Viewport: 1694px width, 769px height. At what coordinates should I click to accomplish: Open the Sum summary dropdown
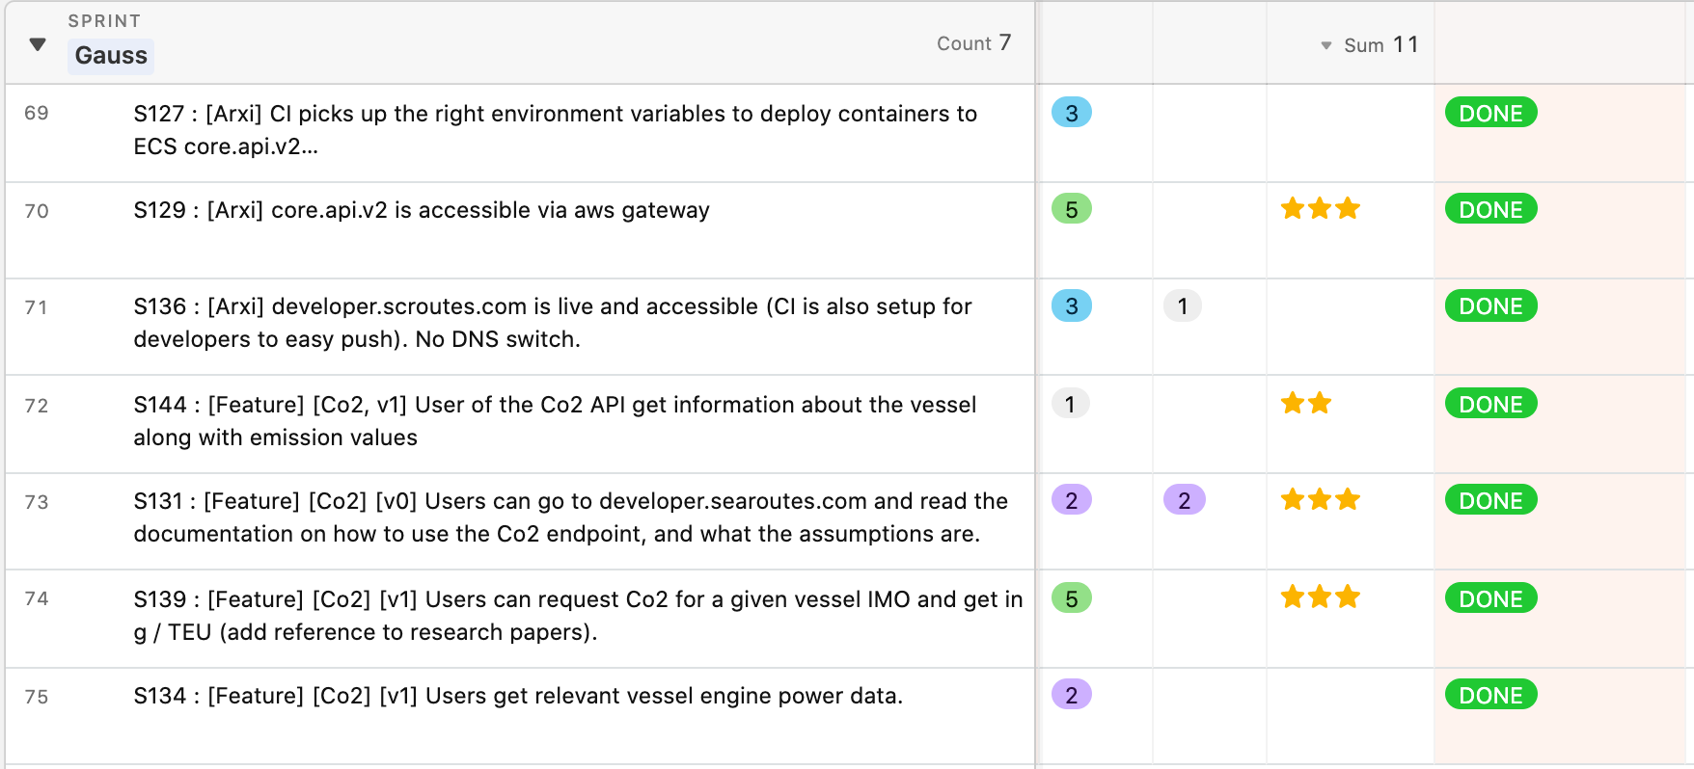(x=1370, y=44)
